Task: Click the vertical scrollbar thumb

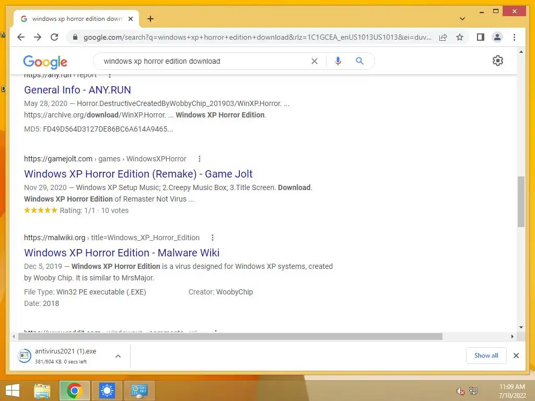Action: 521,202
